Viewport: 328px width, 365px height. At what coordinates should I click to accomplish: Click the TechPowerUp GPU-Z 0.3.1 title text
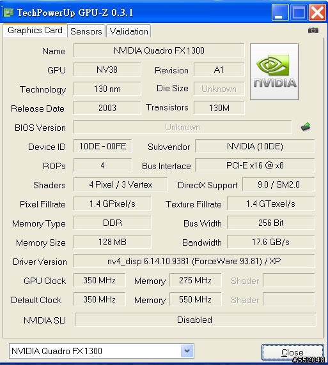point(75,13)
